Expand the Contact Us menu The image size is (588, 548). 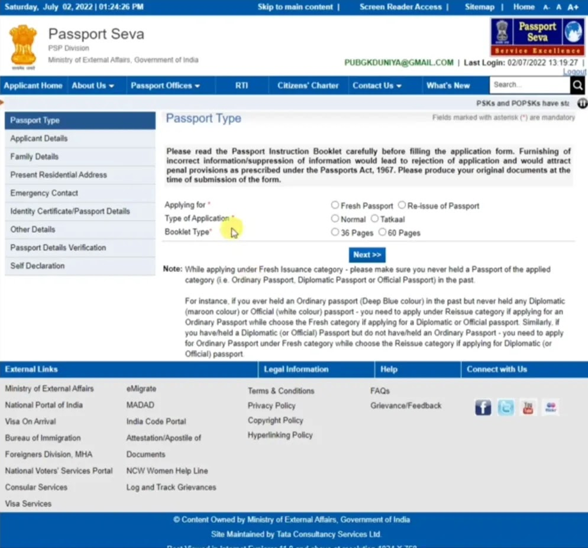377,85
